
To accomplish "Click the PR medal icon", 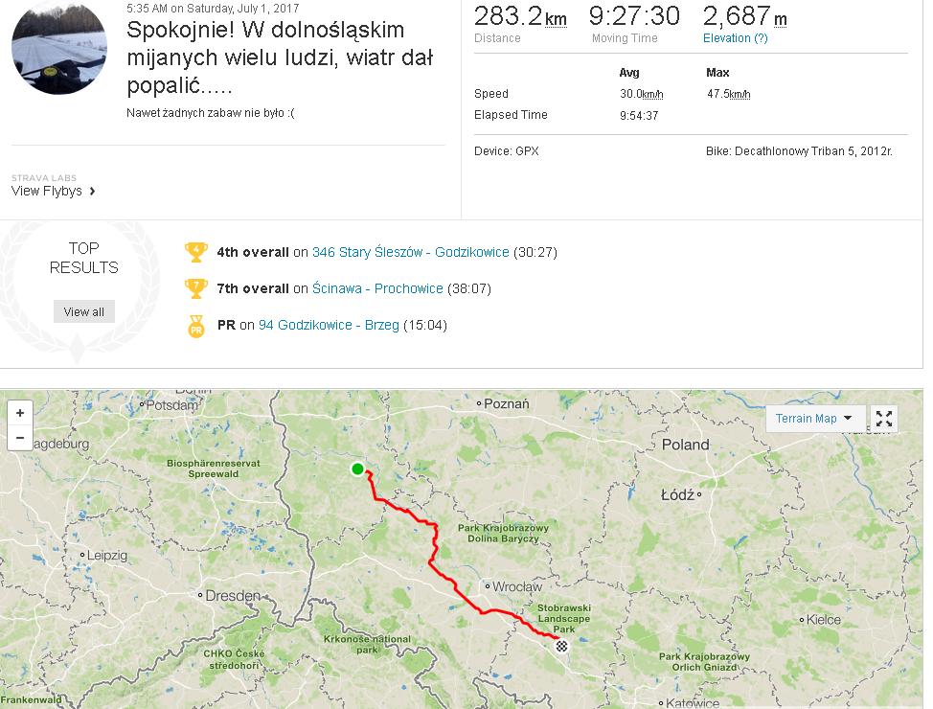I will [196, 326].
